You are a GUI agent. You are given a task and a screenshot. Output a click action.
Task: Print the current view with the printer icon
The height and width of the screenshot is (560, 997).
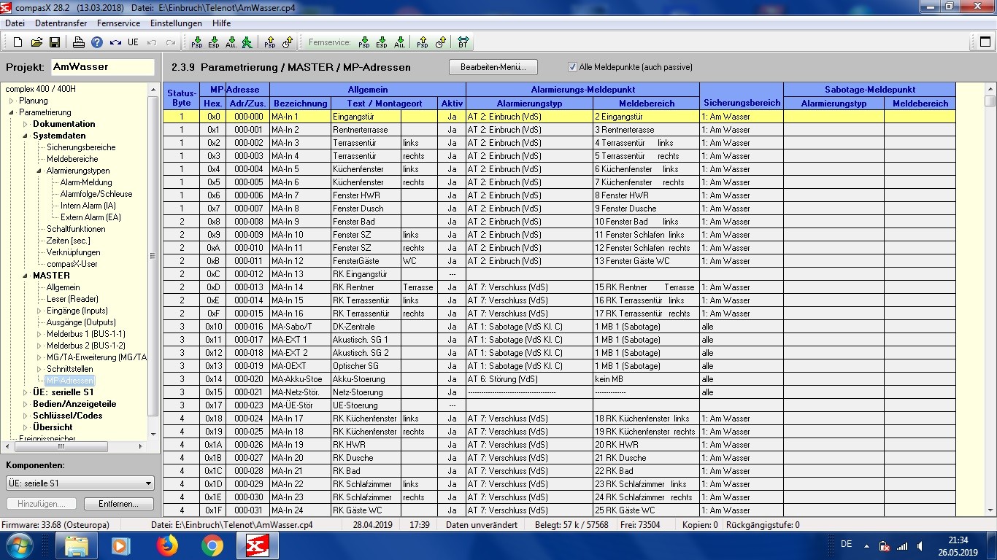pyautogui.click(x=79, y=42)
